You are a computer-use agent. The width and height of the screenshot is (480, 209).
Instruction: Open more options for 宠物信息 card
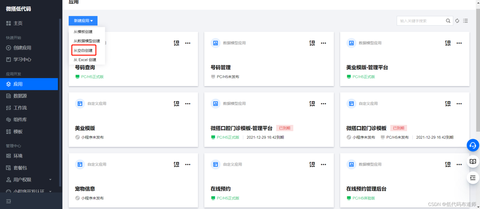[x=188, y=165]
